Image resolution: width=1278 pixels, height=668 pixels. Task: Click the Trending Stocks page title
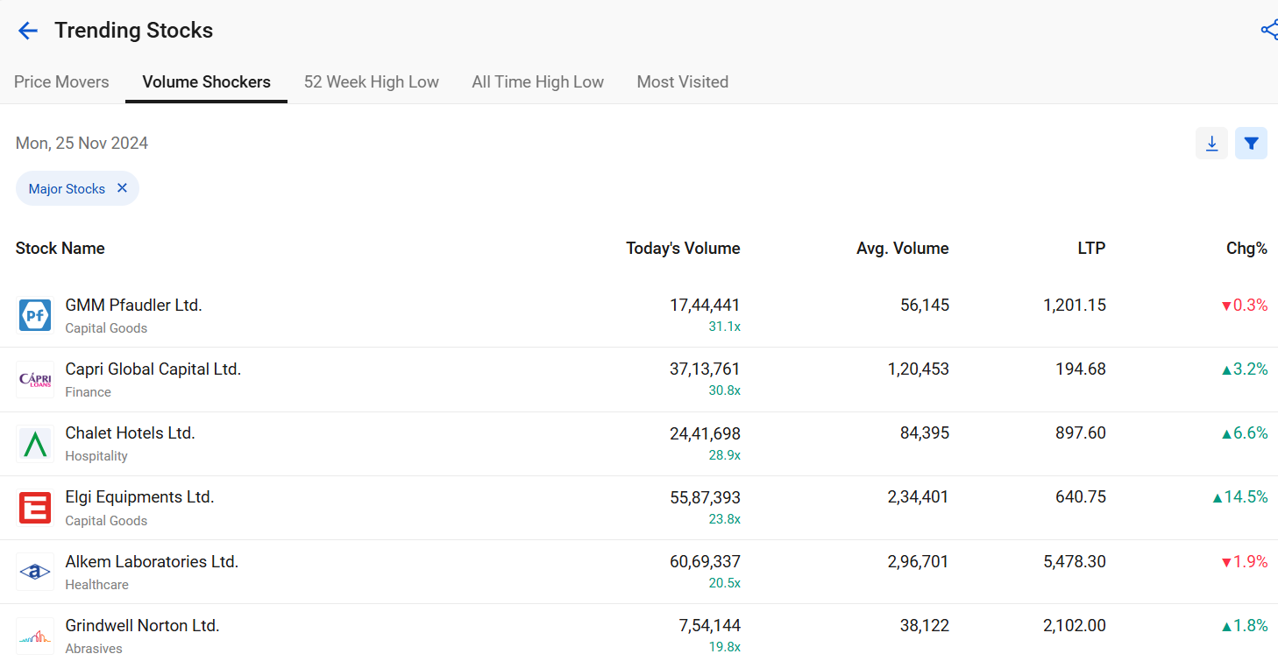pos(133,30)
